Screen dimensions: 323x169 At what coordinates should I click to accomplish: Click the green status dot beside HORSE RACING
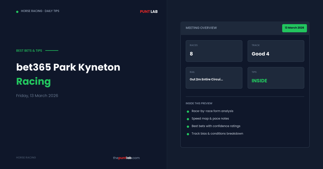coord(17,11)
